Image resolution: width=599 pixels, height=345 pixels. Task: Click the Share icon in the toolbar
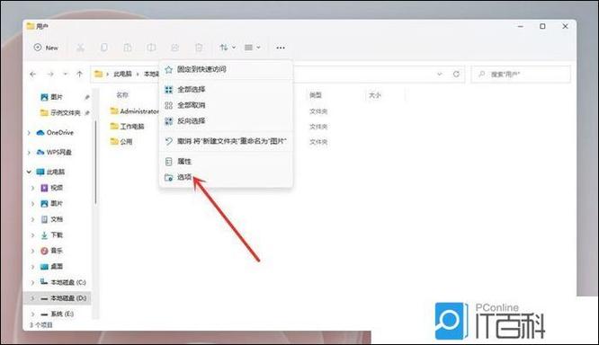175,48
